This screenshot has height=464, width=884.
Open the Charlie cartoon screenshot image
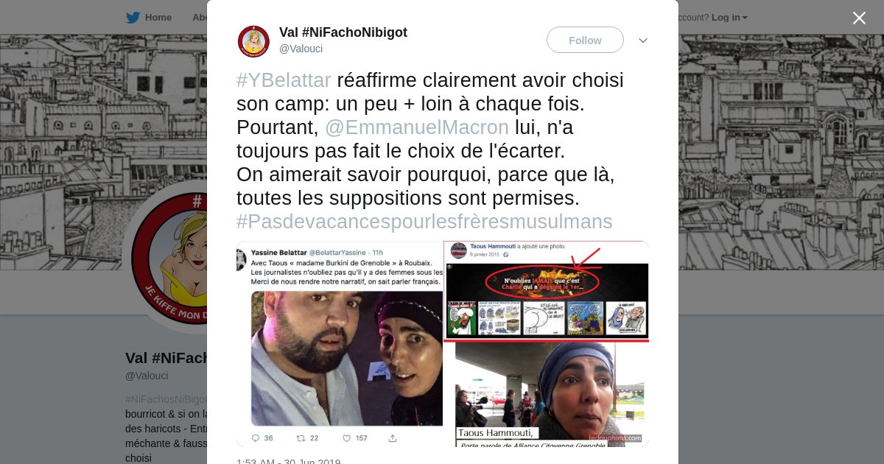tap(547, 291)
